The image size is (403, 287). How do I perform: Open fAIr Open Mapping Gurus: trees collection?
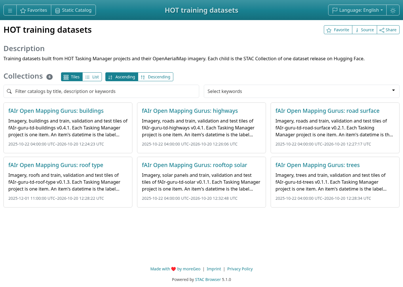(318, 165)
